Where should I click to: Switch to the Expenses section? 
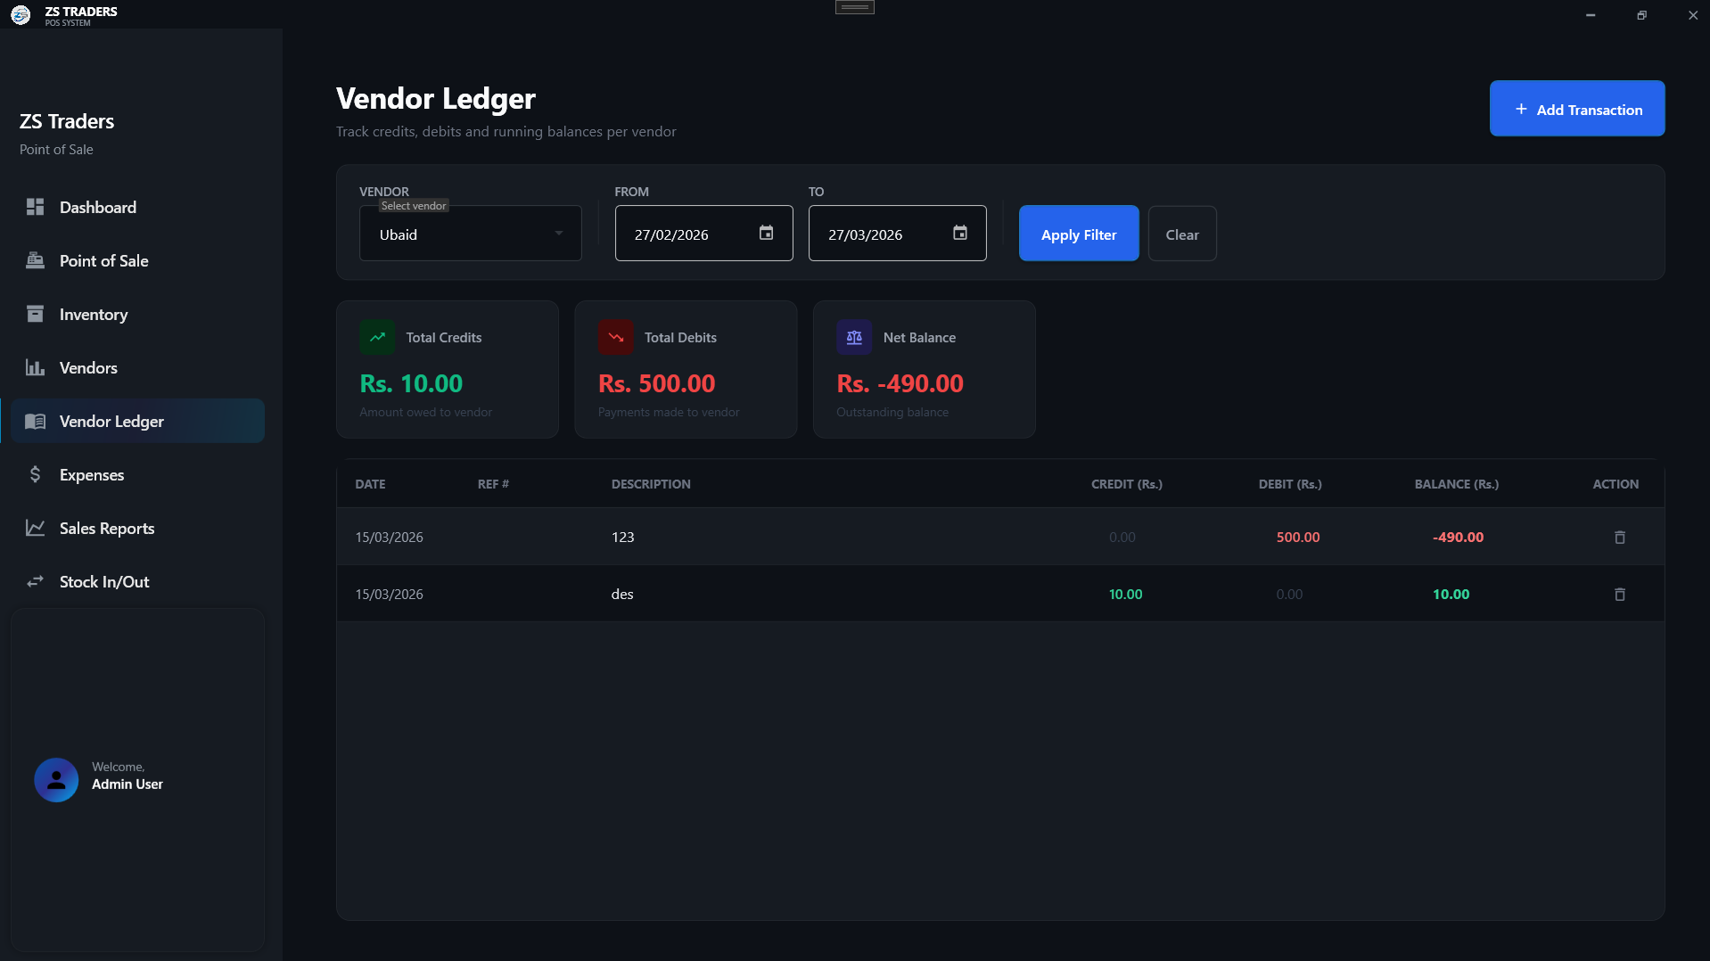point(92,474)
